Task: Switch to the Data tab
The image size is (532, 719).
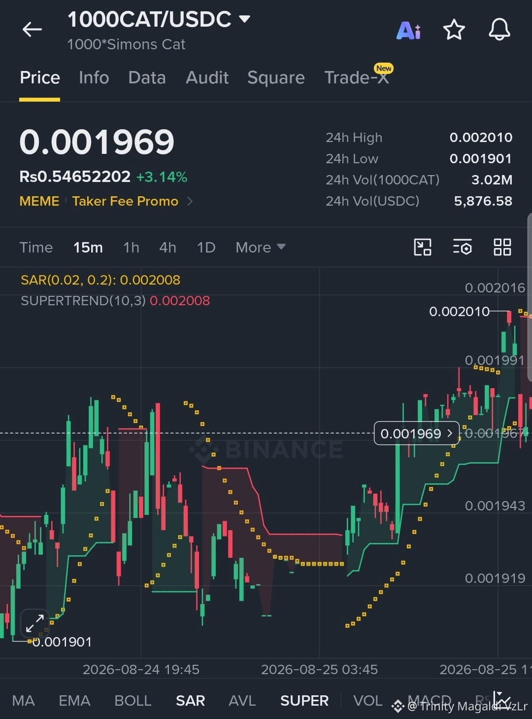Action: (147, 78)
